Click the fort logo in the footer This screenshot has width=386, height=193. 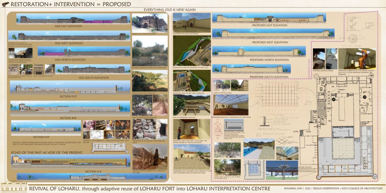tap(14, 187)
